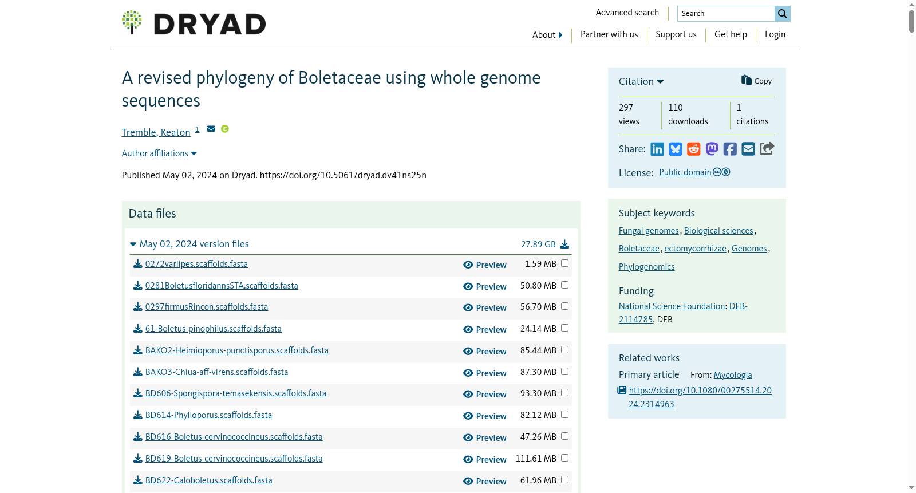Open Keaton Tremble's ORCID icon
The height and width of the screenshot is (493, 916).
pyautogui.click(x=225, y=129)
